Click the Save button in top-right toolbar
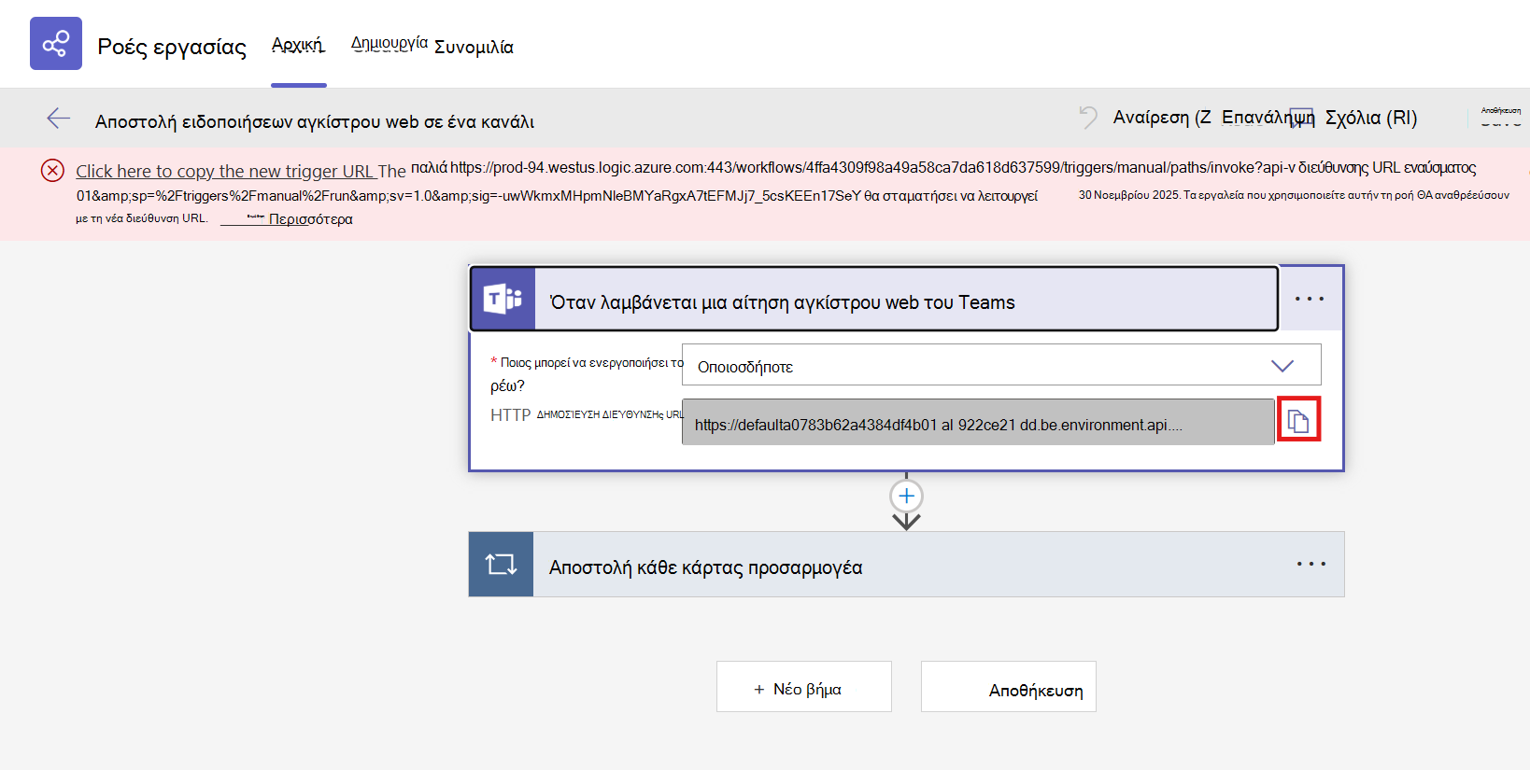Screen dimensions: 1530x770 pyautogui.click(x=1501, y=117)
